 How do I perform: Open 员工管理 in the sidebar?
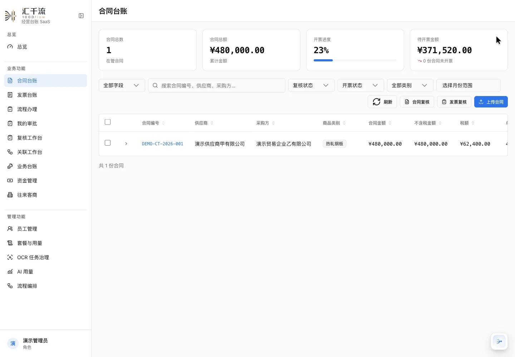click(x=45, y=229)
